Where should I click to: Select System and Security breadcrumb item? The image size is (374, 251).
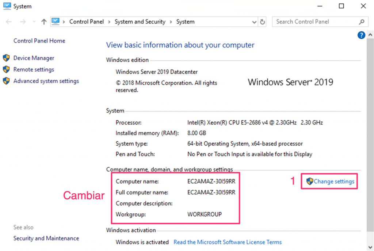[x=140, y=22]
